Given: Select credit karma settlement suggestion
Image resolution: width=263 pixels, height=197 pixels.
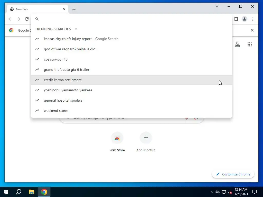Looking at the screenshot, I should [132, 80].
